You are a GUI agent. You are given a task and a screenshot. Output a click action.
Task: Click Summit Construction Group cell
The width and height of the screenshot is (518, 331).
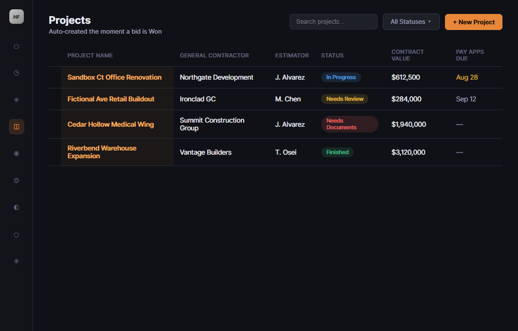pyautogui.click(x=212, y=124)
